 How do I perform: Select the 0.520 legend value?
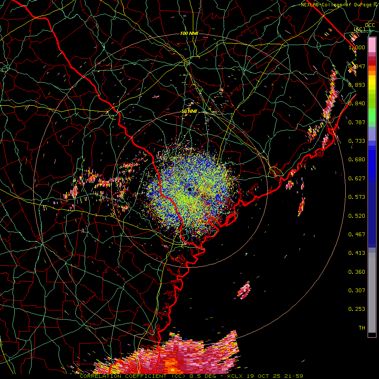(357, 216)
